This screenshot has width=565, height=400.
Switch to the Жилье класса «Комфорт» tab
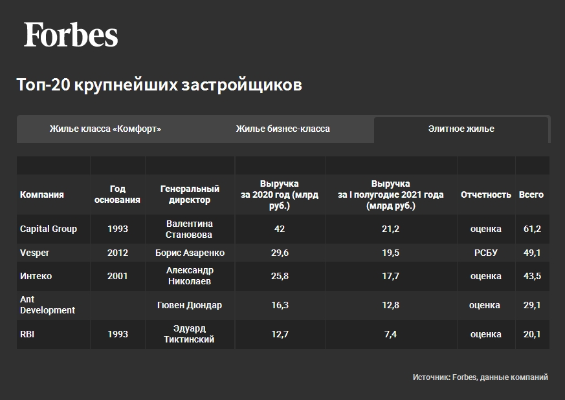[x=105, y=129]
